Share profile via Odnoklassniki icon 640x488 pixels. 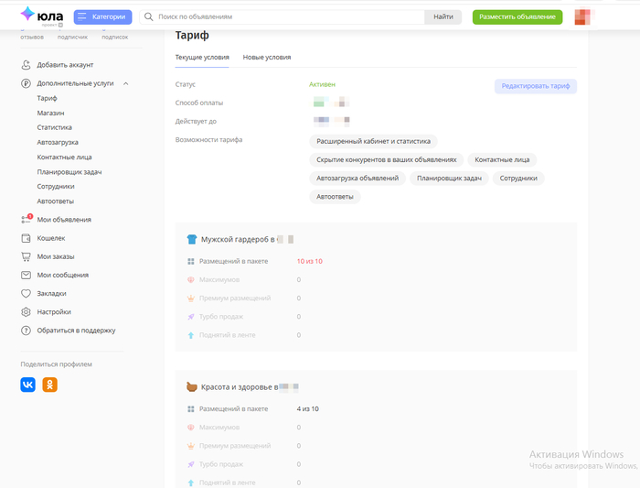coord(49,385)
